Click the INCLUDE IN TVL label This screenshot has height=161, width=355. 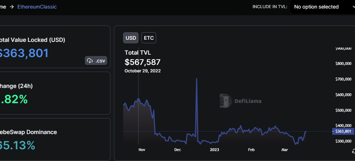(x=270, y=7)
